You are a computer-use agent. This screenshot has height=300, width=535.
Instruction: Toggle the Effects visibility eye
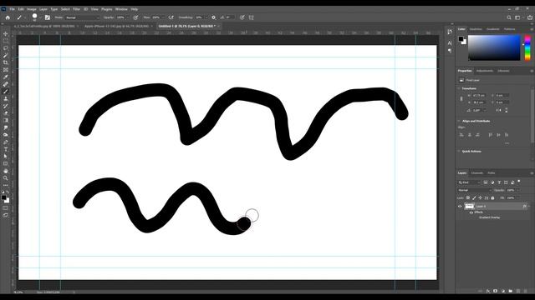(x=471, y=212)
